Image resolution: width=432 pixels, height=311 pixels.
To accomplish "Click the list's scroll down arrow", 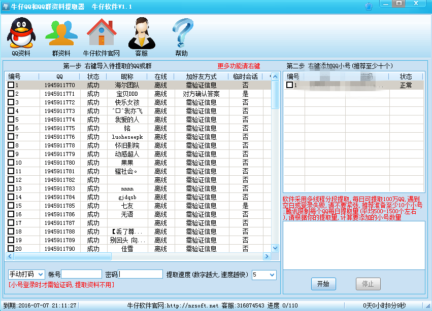I will click(275, 248).
